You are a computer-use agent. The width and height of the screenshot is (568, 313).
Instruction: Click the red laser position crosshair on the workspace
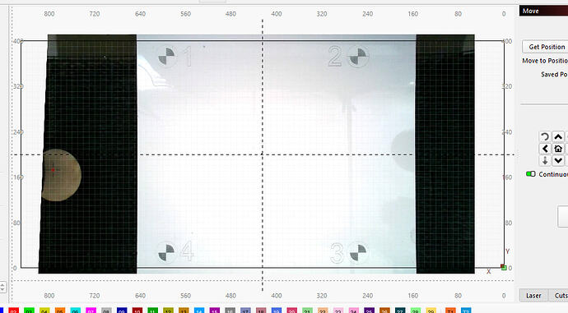coord(53,169)
